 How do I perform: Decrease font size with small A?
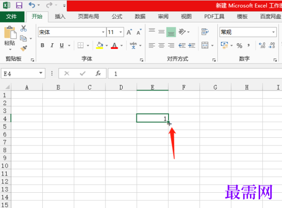coord(139,32)
